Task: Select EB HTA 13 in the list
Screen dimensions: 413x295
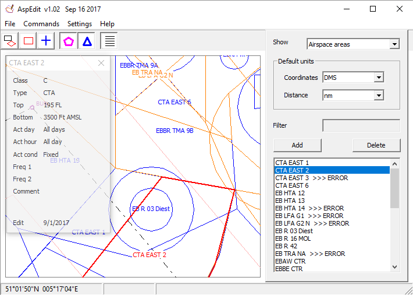Action: coord(332,201)
